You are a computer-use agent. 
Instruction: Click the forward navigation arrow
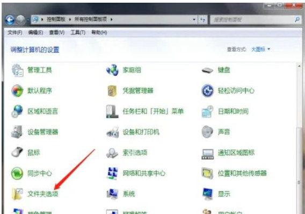(x=20, y=20)
